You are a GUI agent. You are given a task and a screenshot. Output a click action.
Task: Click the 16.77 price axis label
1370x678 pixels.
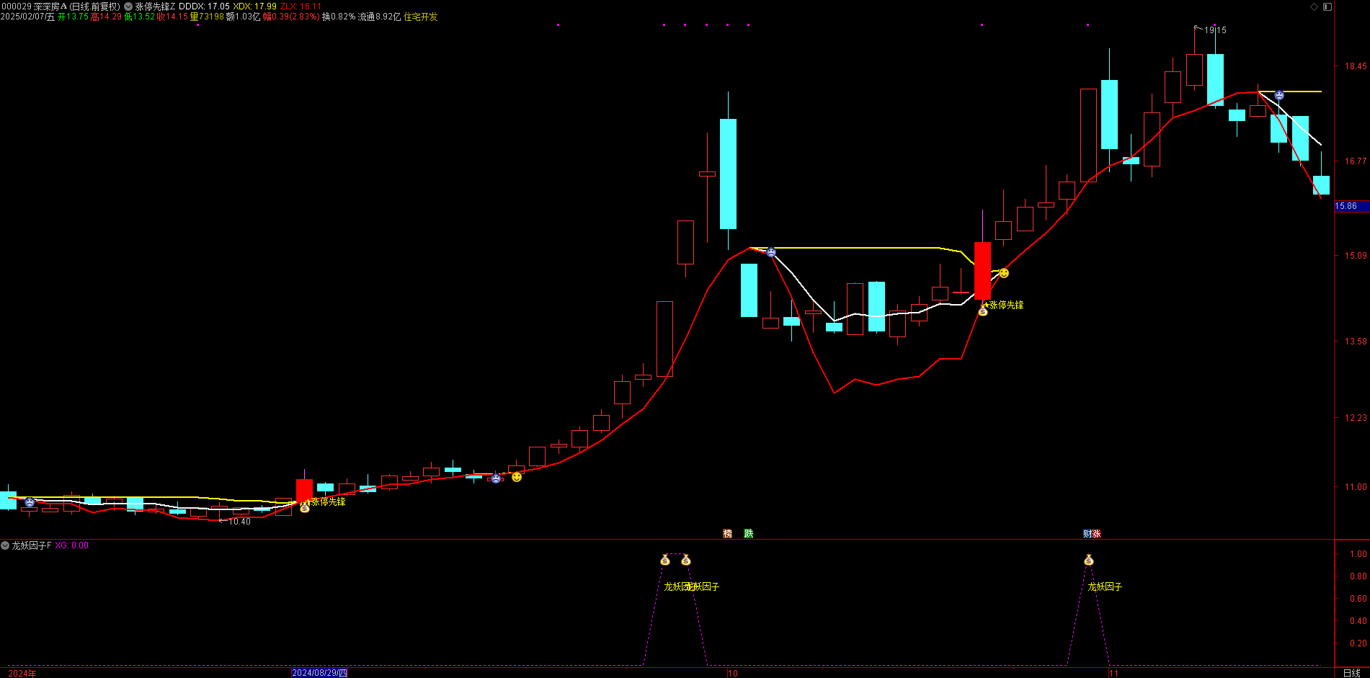click(x=1356, y=161)
